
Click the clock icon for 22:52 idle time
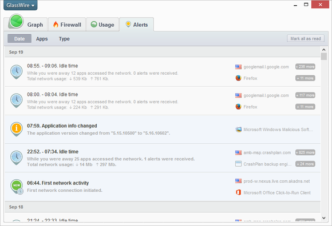pyautogui.click(x=17, y=158)
